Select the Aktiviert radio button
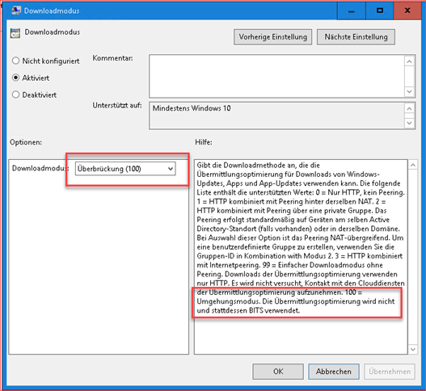Image resolution: width=426 pixels, height=391 pixels. (15, 78)
